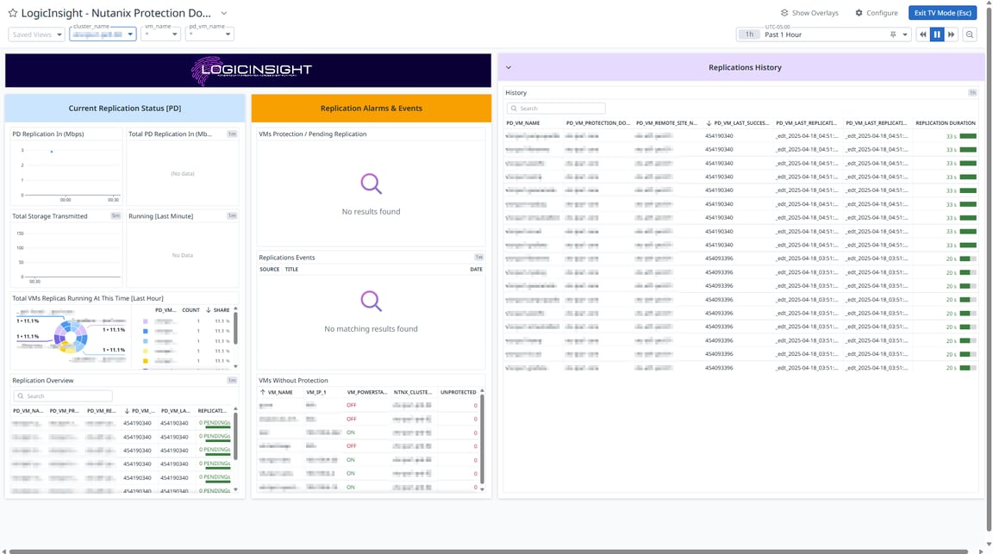This screenshot has height=554, width=993.
Task: Sort VMs Without Protection by VM_IP_1
Action: point(316,393)
